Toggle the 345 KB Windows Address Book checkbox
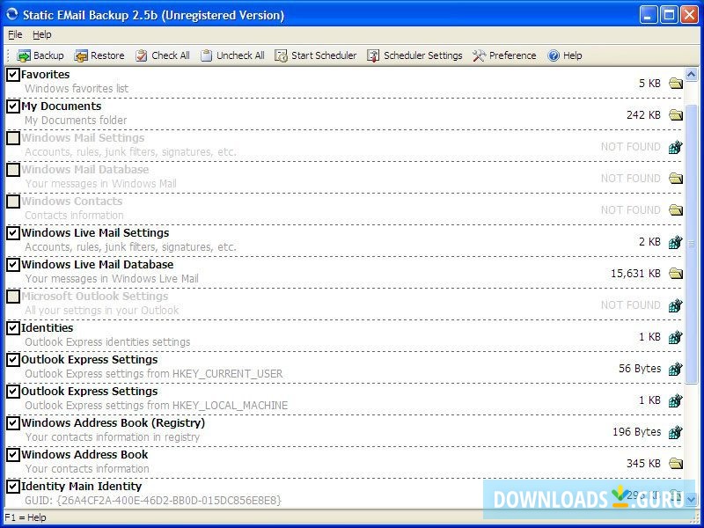This screenshot has height=528, width=704. point(13,454)
